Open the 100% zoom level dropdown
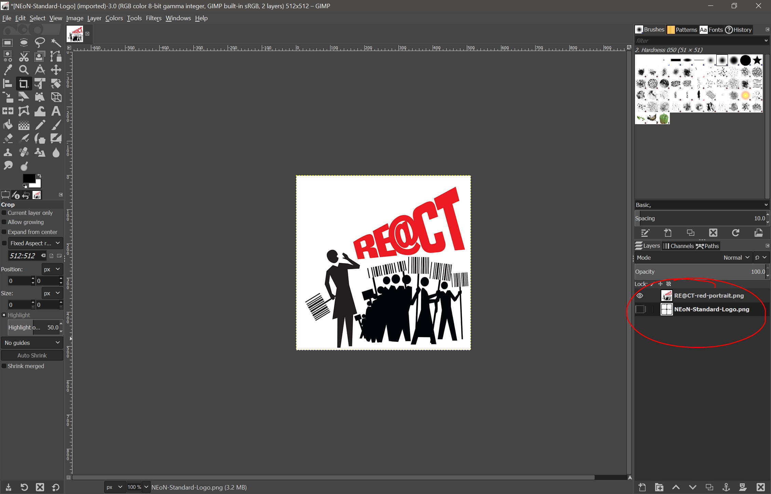The width and height of the screenshot is (771, 494). click(146, 487)
